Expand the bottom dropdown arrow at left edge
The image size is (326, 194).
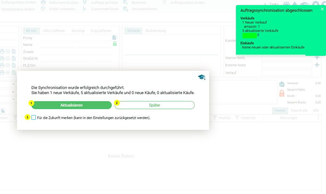point(14,99)
